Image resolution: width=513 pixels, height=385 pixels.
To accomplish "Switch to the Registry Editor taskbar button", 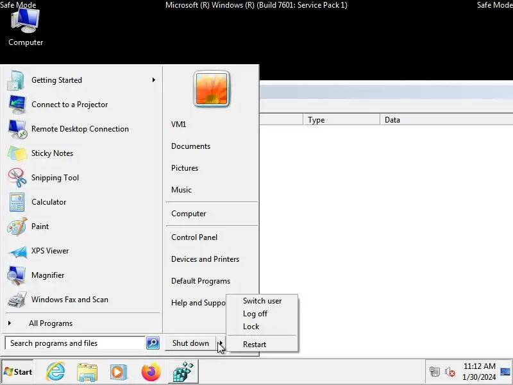I will point(183,372).
